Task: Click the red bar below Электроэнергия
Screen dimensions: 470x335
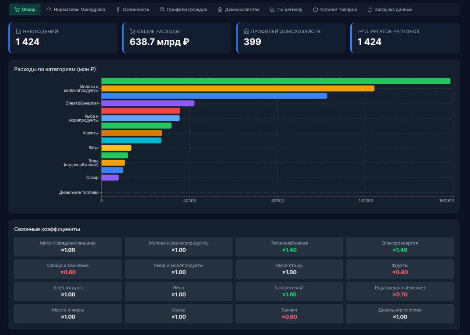Action: point(141,111)
